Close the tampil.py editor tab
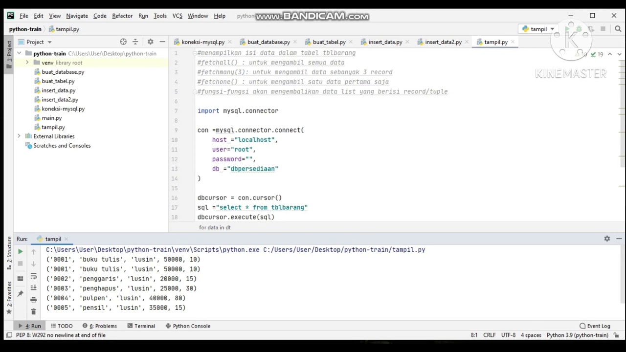This screenshot has width=626, height=352. tap(513, 42)
